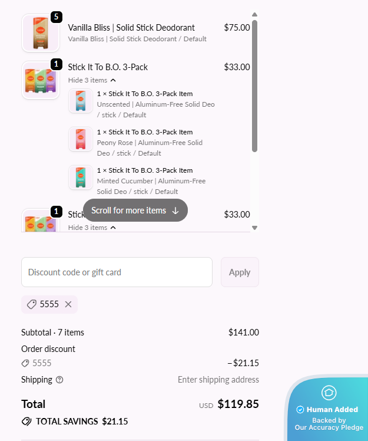This screenshot has height=441, width=368.
Task: Remove the 5555 discount code tag
Action: (x=68, y=304)
